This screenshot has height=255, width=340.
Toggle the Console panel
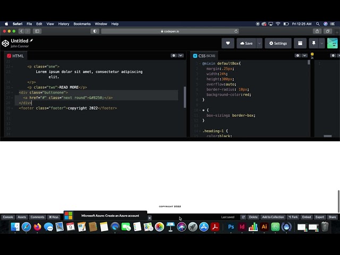tap(8, 217)
